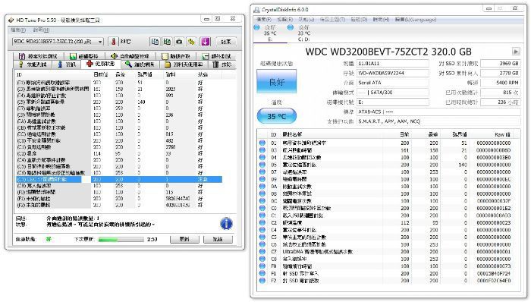Click the blue health status button in CrystalDiskInfo
The image size is (531, 302).
click(x=276, y=81)
